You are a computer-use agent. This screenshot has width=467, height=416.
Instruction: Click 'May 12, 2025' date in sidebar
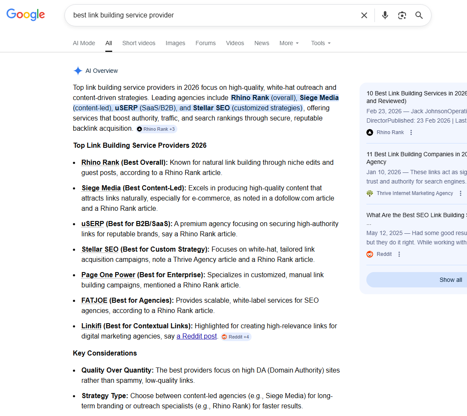(x=385, y=233)
